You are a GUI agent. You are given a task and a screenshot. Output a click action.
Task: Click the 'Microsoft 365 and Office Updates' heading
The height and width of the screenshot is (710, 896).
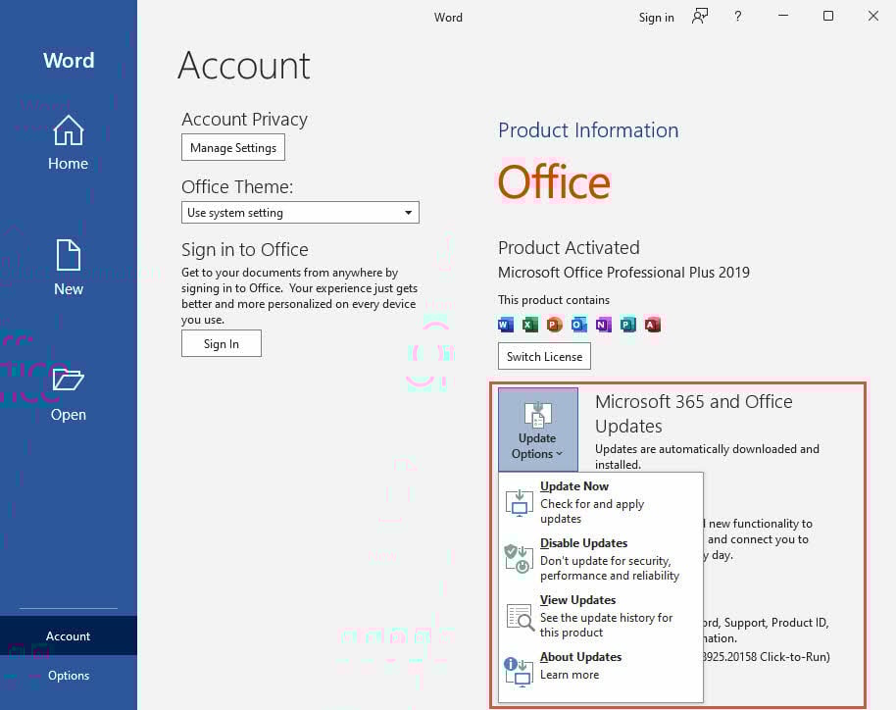tap(694, 413)
